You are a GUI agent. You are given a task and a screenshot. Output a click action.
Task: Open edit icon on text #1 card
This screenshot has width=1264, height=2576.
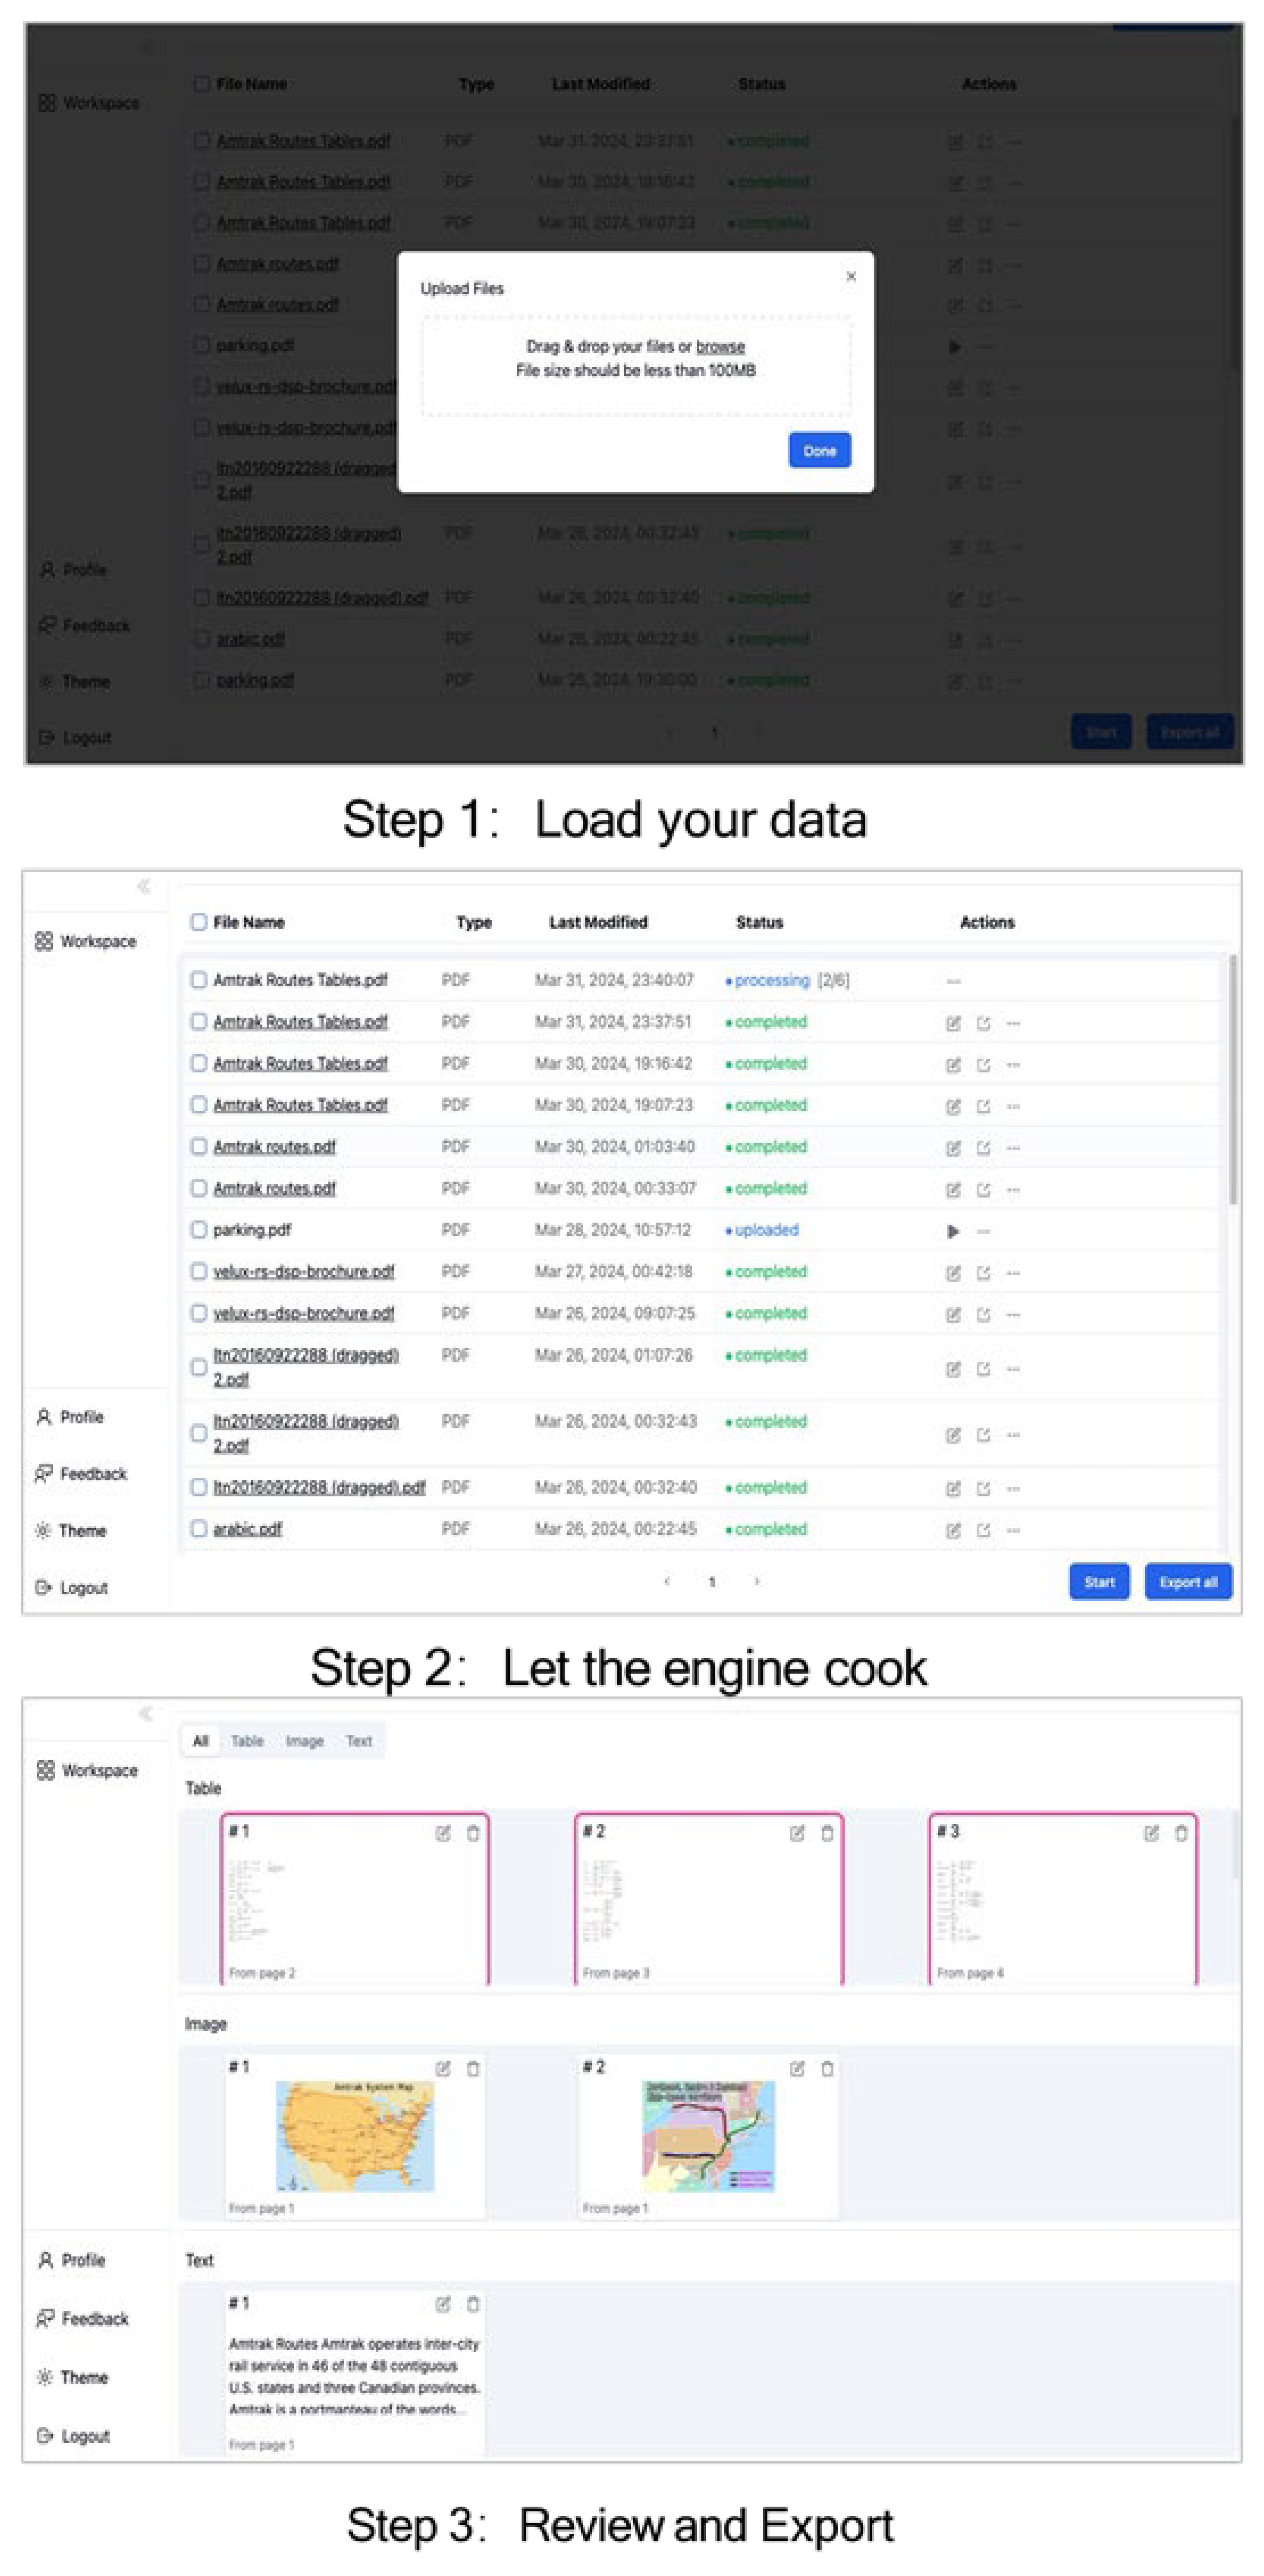tap(443, 2304)
